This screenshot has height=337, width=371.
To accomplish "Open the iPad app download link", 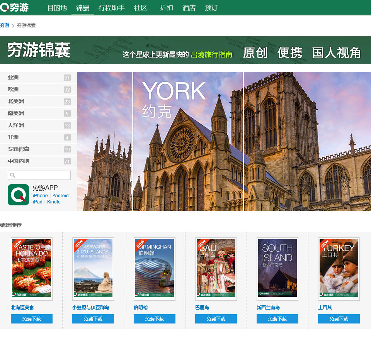I will pyautogui.click(x=37, y=202).
